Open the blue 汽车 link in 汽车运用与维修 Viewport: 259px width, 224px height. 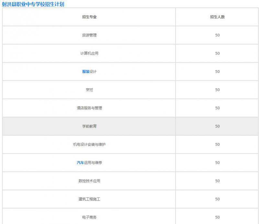tap(80, 162)
